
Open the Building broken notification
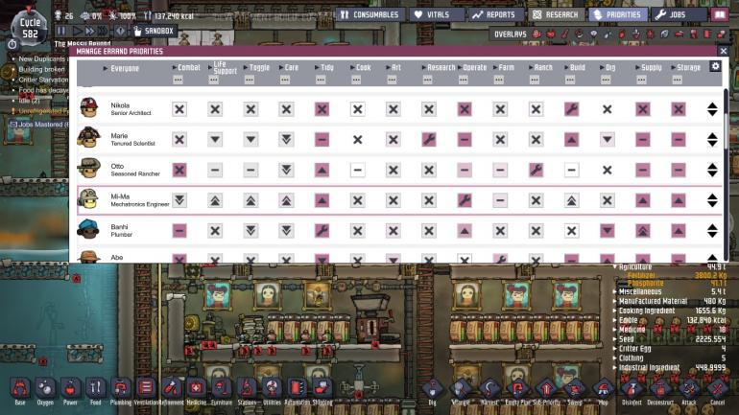pyautogui.click(x=40, y=69)
